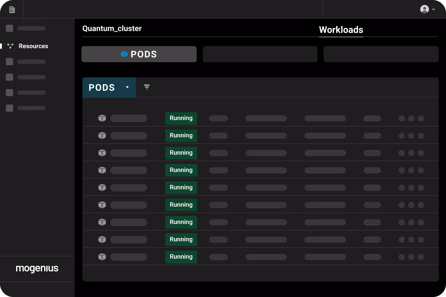
Task: Click the Running status badge in last row
Action: 181,257
